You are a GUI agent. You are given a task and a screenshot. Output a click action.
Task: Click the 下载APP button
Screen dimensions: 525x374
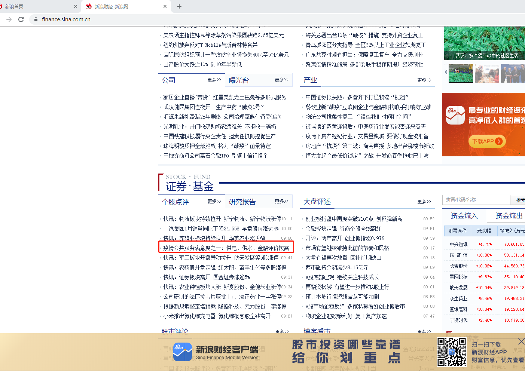click(x=487, y=141)
